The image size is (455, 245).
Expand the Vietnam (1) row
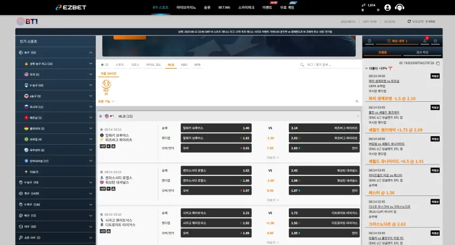click(56, 118)
